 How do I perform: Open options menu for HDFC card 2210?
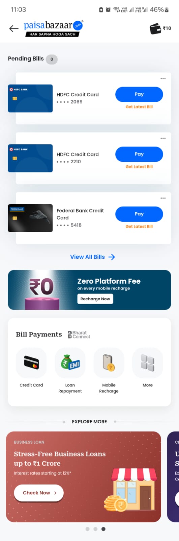point(163,138)
